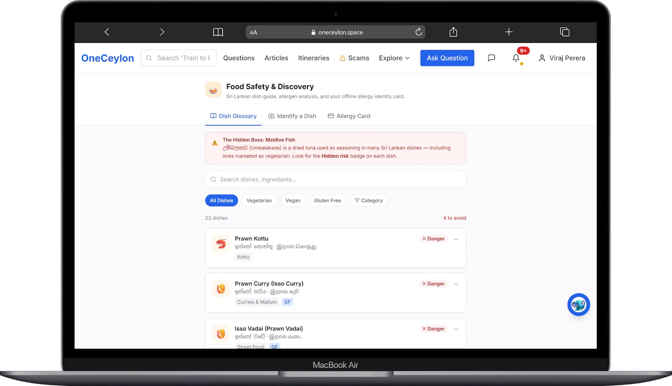Open the notifications bell icon
The width and height of the screenshot is (672, 386).
pos(516,58)
